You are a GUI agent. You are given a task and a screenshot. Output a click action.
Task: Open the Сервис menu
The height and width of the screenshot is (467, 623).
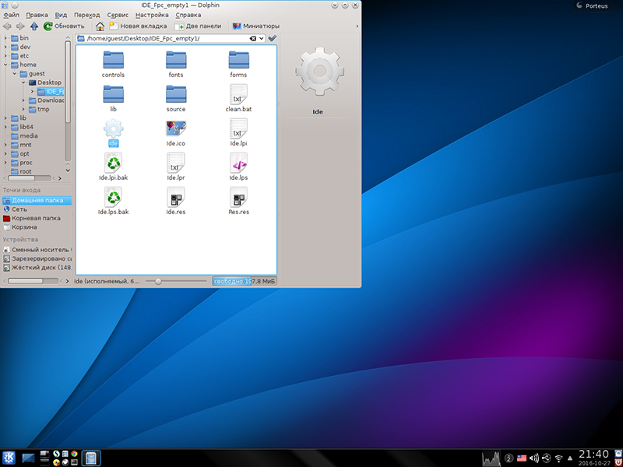[x=118, y=15]
